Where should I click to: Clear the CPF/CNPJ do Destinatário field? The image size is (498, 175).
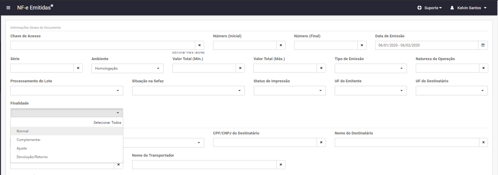(x=321, y=142)
